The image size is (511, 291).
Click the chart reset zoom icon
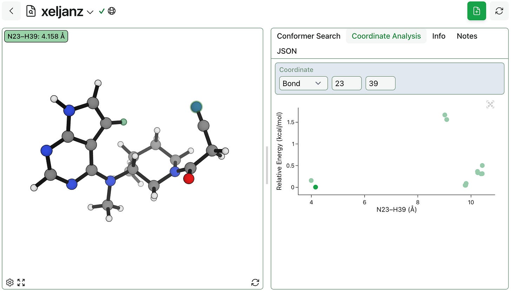coord(490,104)
